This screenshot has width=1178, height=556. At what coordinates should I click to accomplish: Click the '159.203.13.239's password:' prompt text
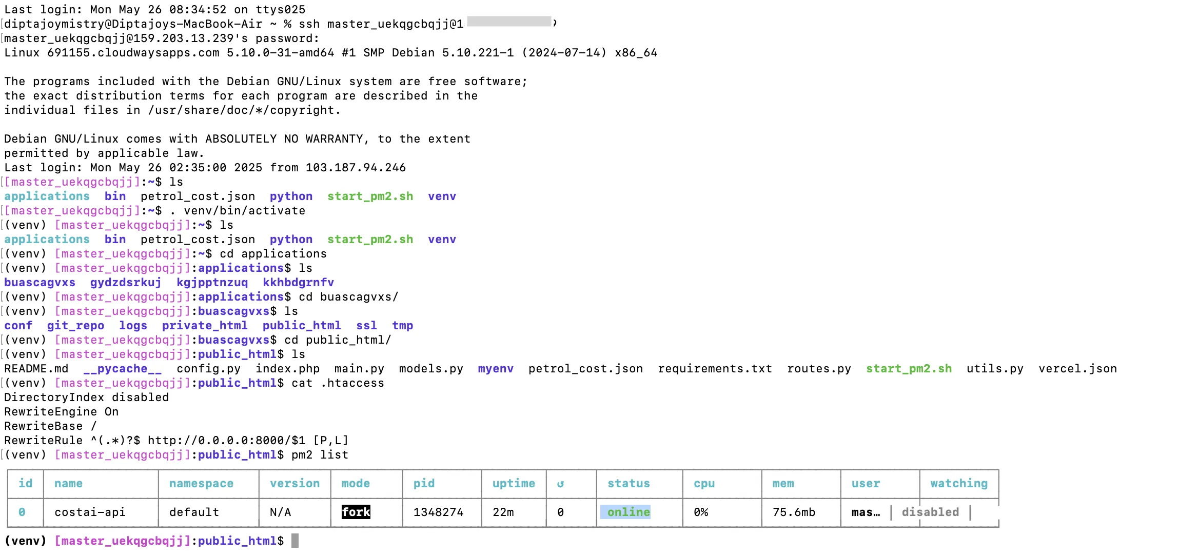pyautogui.click(x=225, y=38)
